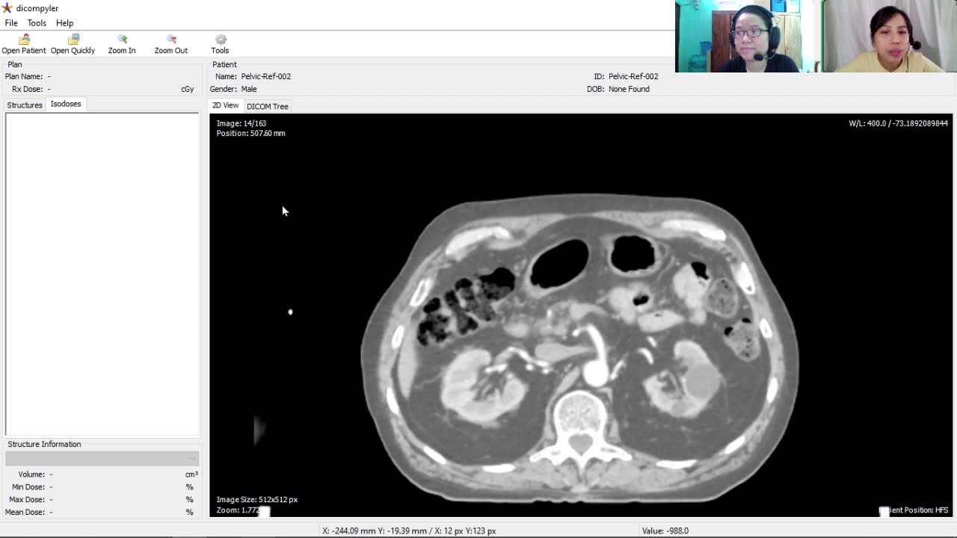Click the empty Isodoses list panel
957x538 pixels.
pyautogui.click(x=102, y=273)
